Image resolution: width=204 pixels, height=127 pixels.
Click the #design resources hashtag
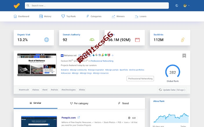pos(101,73)
